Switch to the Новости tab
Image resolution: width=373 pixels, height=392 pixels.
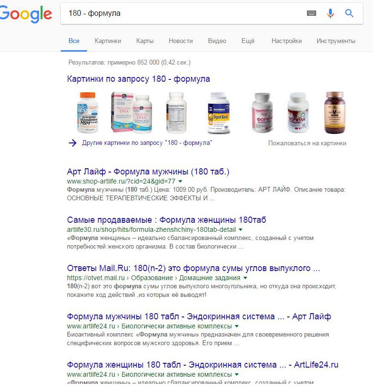[x=181, y=41]
